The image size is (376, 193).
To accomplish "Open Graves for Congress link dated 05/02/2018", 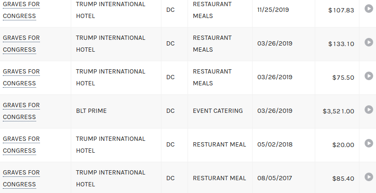I will pos(21,145).
